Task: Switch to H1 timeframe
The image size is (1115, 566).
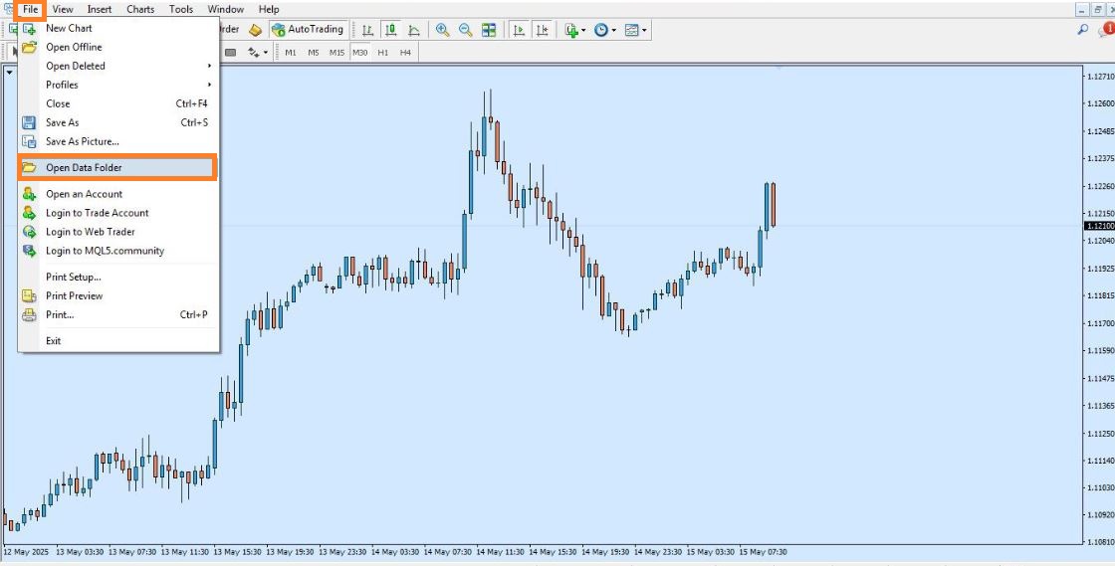Action: coord(383,52)
